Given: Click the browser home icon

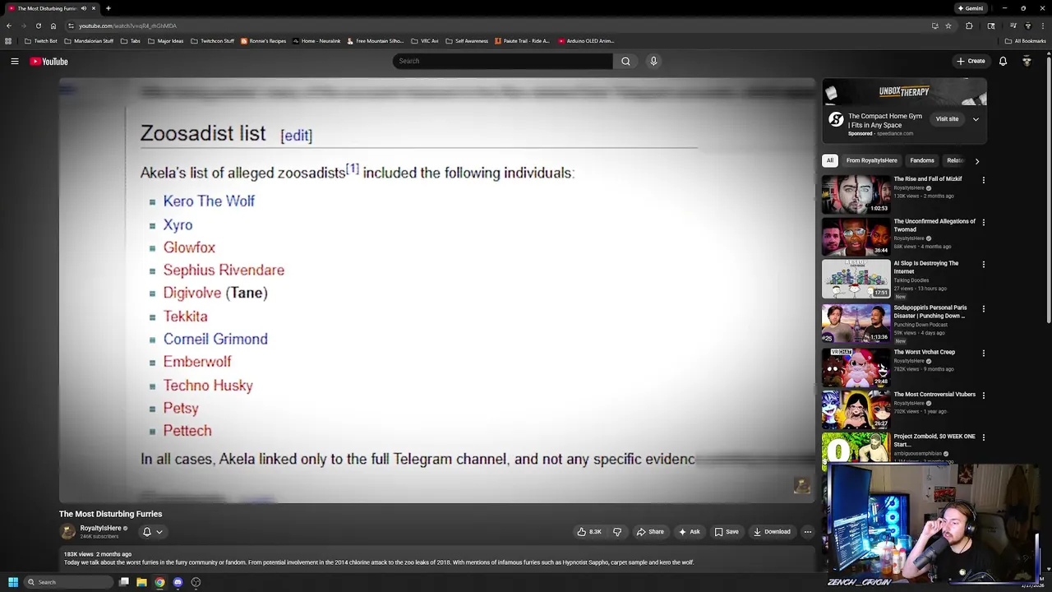Looking at the screenshot, I should pyautogui.click(x=53, y=25).
